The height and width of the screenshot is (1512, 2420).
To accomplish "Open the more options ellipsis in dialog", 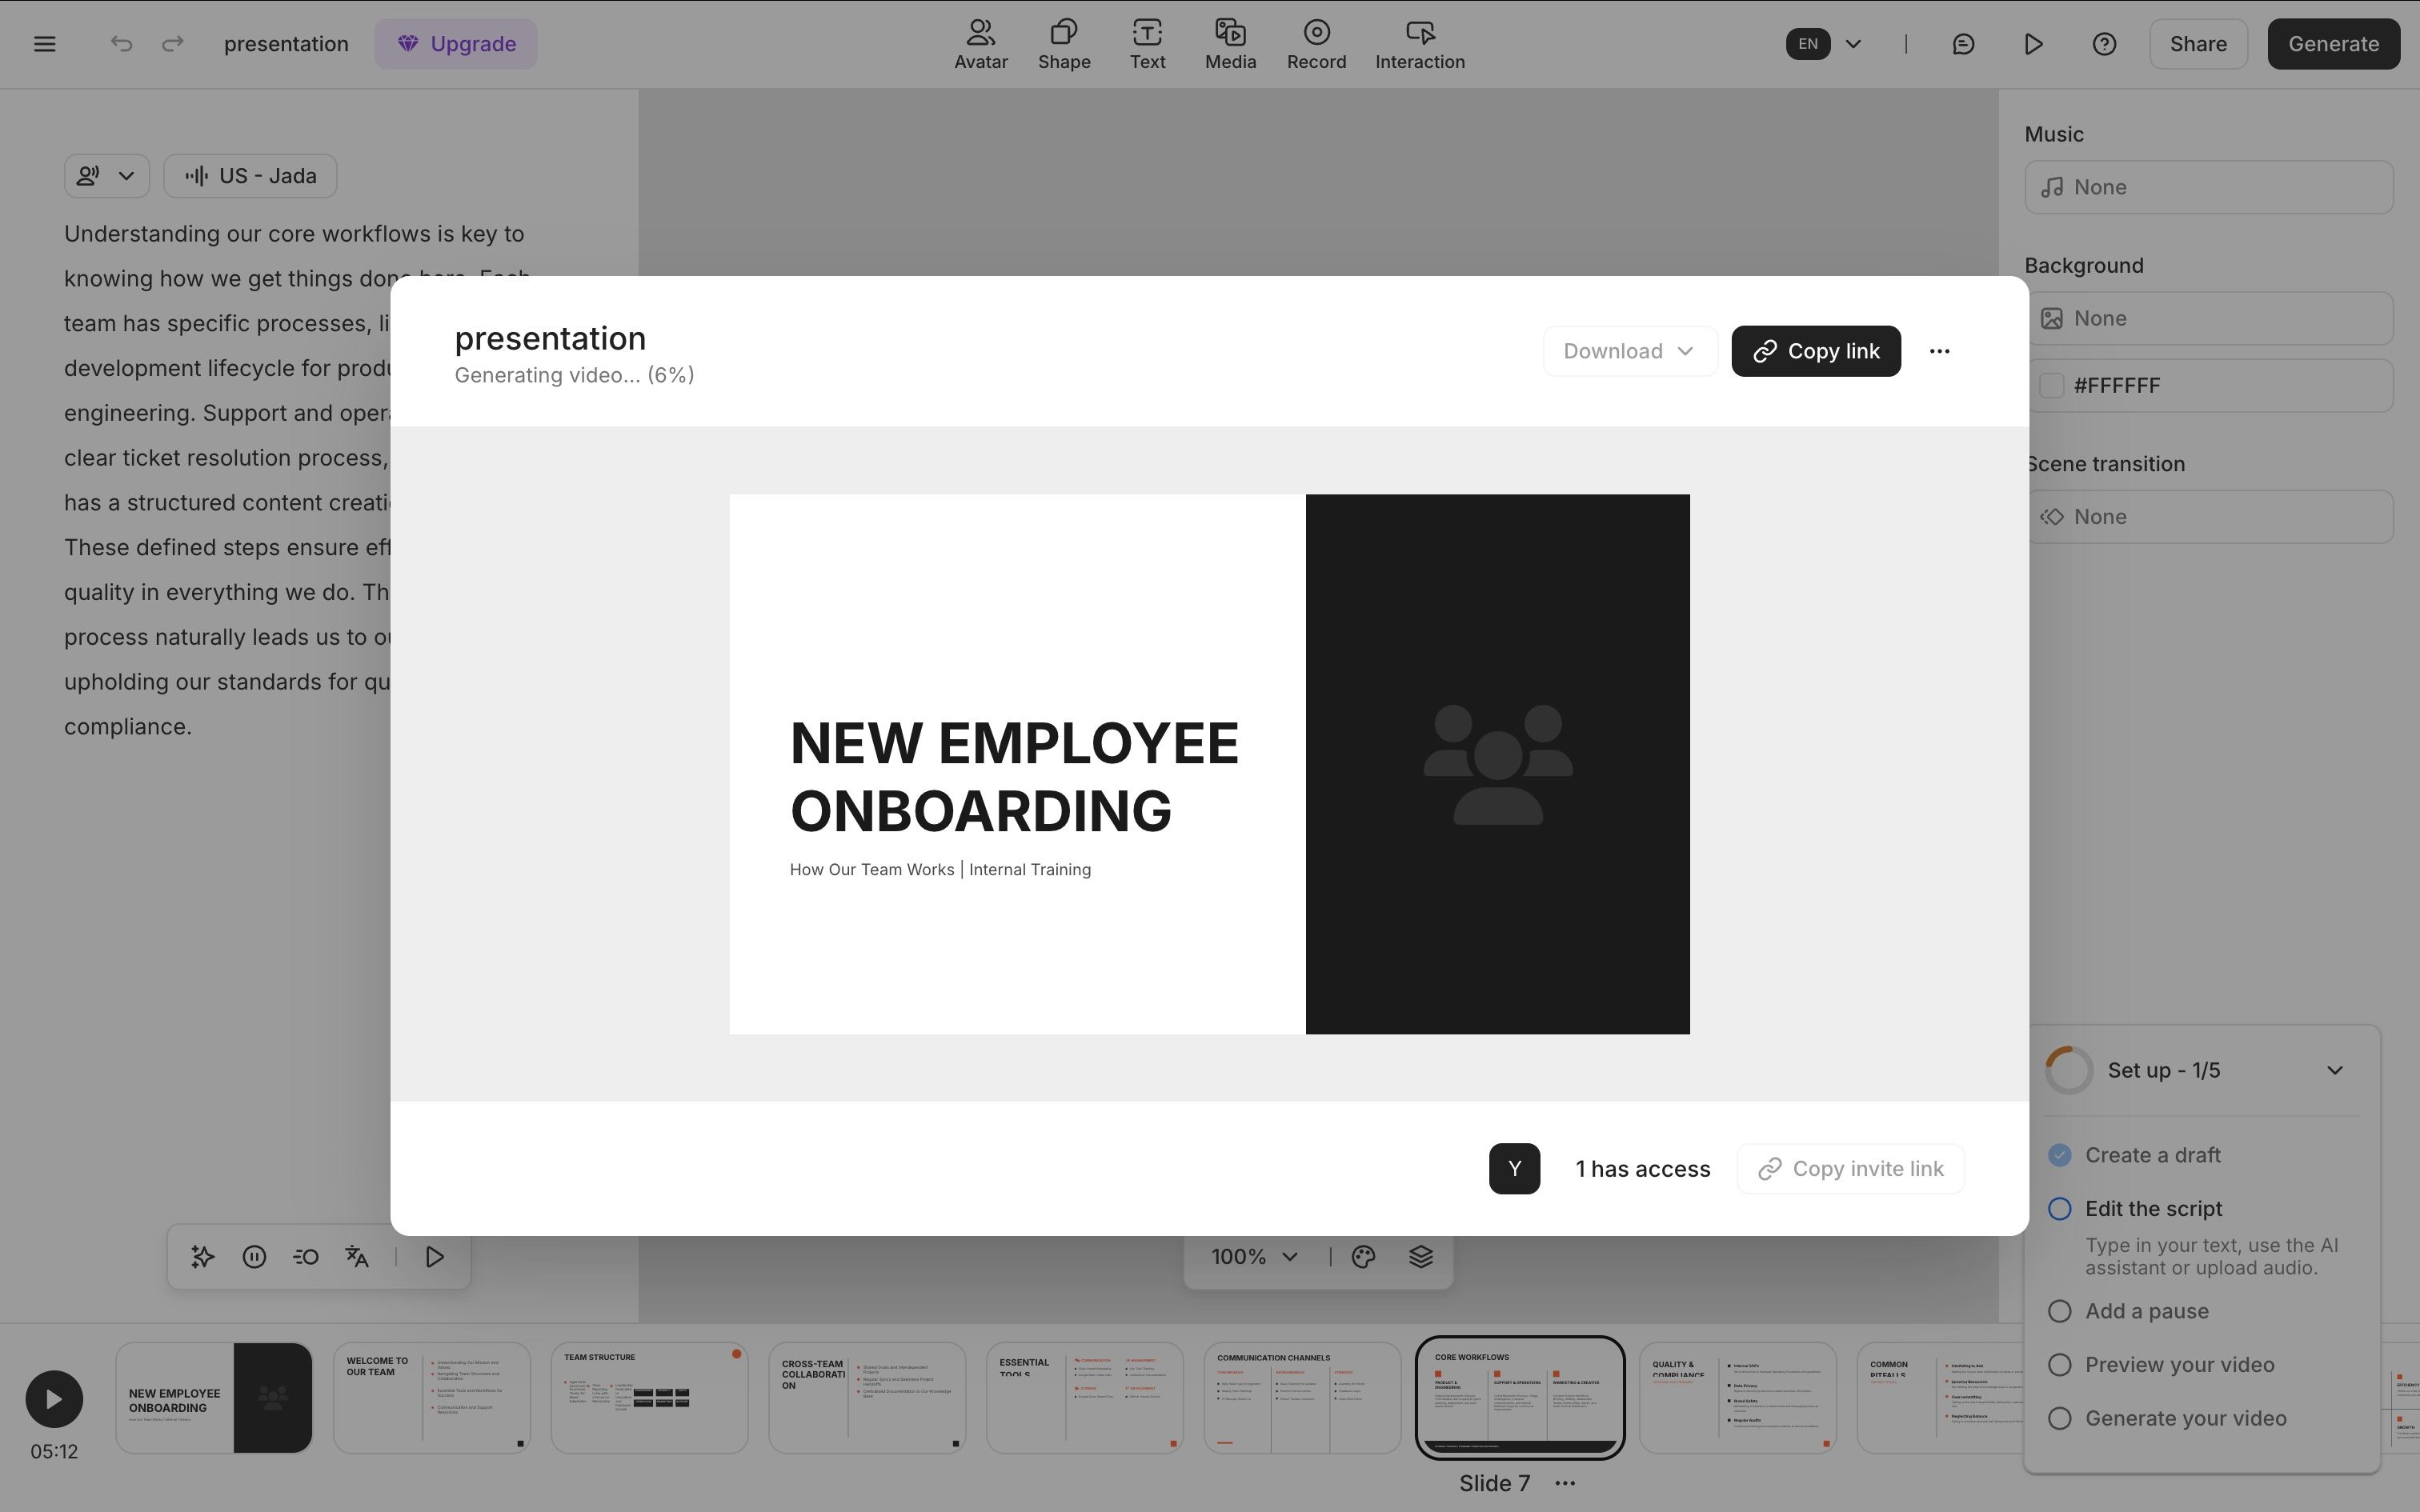I will click(1939, 351).
